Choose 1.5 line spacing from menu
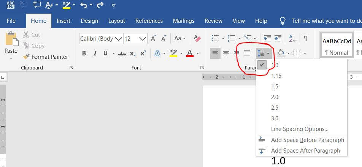 [x=275, y=86]
